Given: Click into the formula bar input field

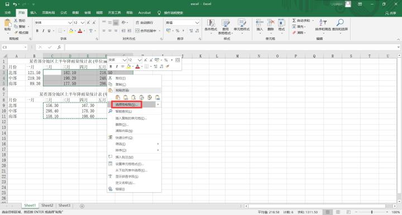Looking at the screenshot, I should click(231, 47).
